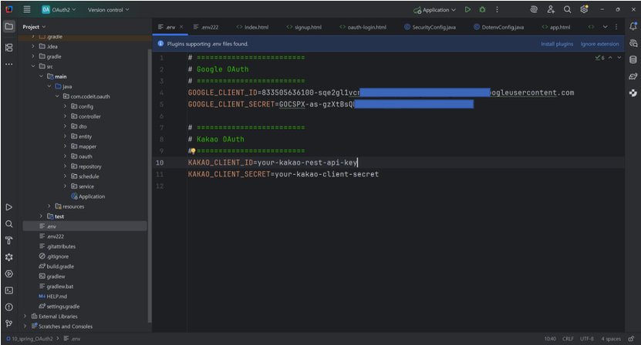Switch to the DotenvConfig.java tab
641x345 pixels.
tap(499, 27)
